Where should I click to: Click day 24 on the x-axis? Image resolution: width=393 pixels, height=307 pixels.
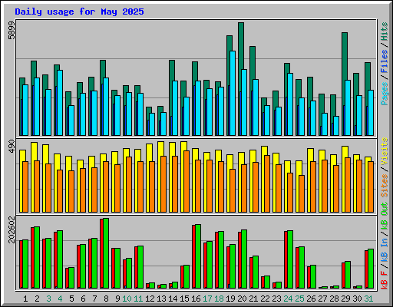click(x=288, y=299)
